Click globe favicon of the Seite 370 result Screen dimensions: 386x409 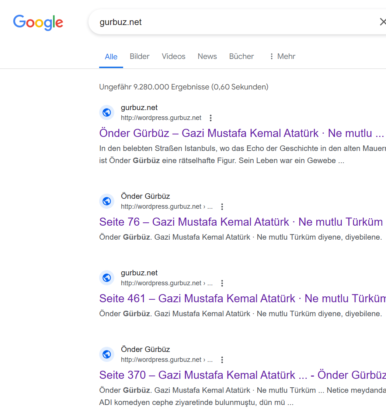[107, 355]
